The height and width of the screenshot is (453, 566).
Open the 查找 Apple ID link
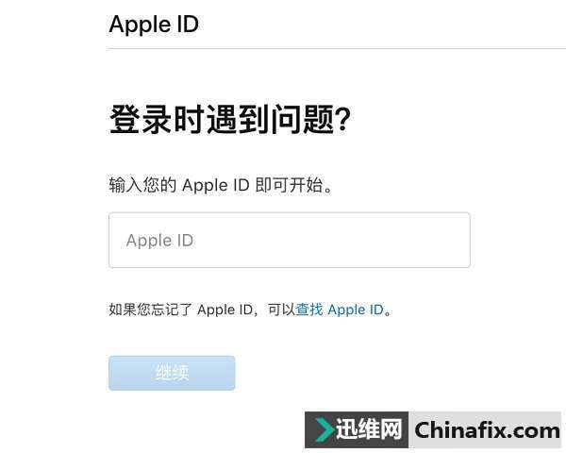(340, 310)
